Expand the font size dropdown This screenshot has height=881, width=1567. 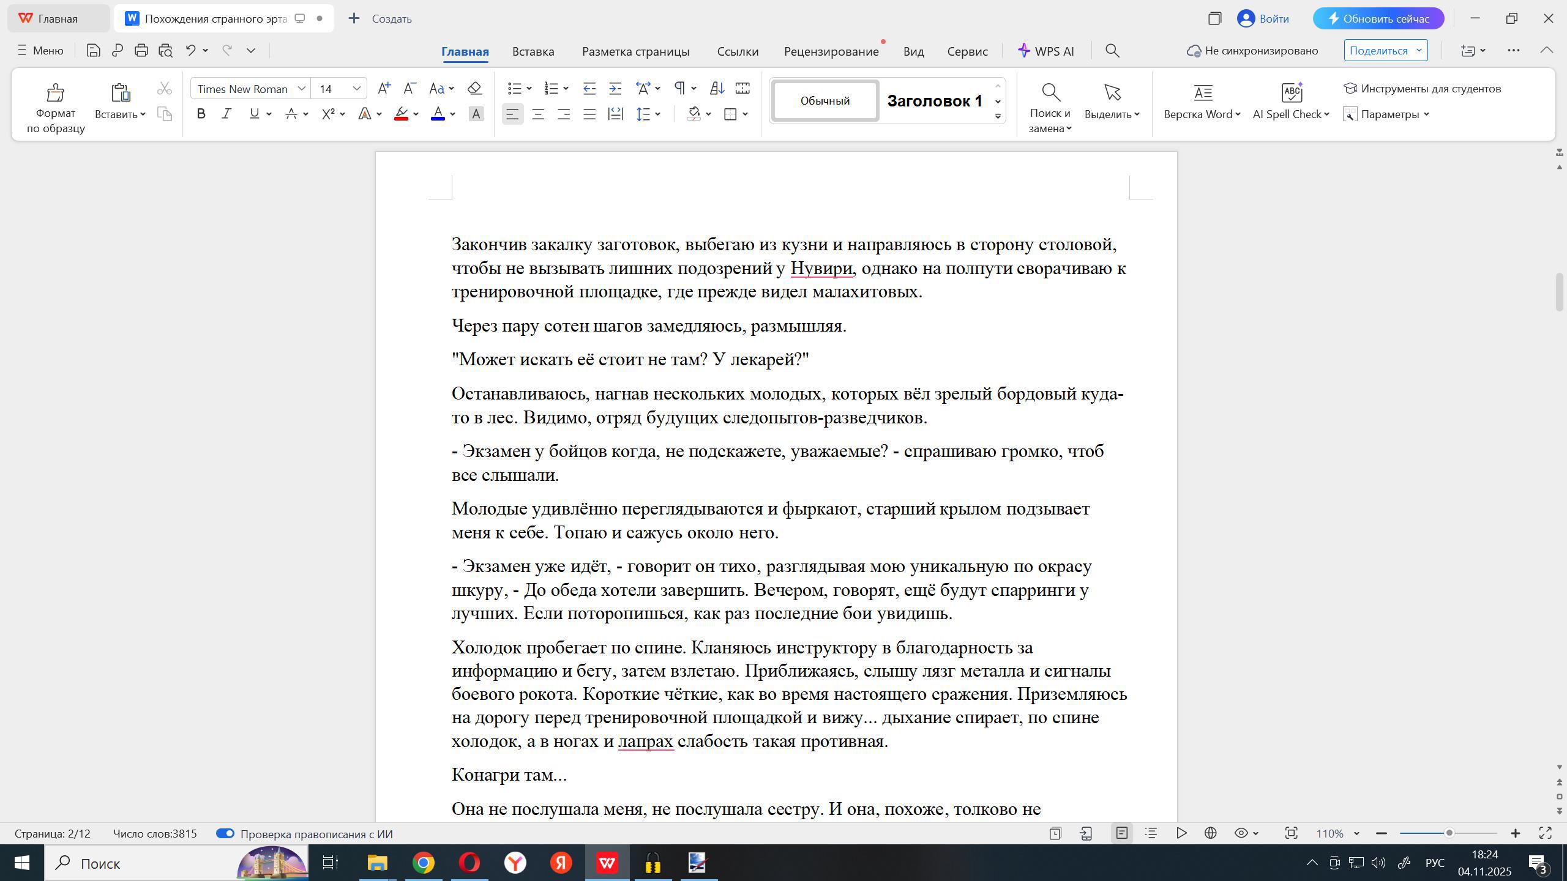356,89
